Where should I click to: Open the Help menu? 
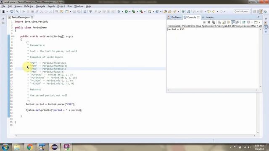88,6
